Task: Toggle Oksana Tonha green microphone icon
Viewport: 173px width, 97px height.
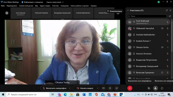Action: 168,47
